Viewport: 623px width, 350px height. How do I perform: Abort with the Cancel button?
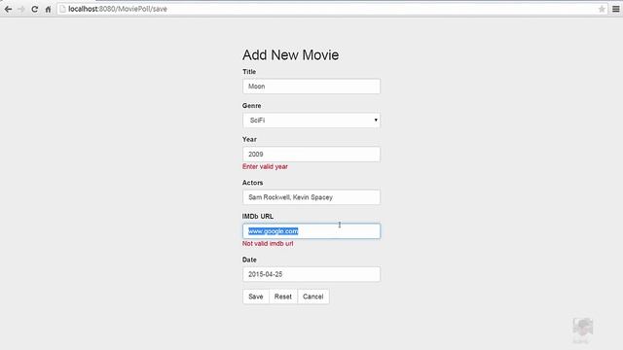click(x=313, y=297)
